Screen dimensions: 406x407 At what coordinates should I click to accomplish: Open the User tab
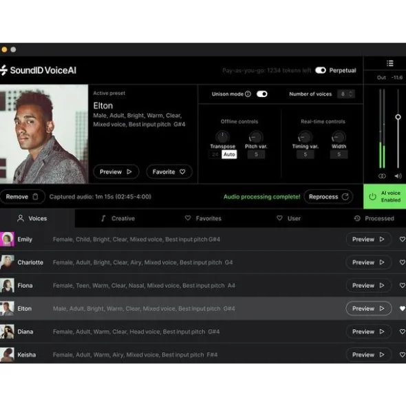(x=288, y=218)
